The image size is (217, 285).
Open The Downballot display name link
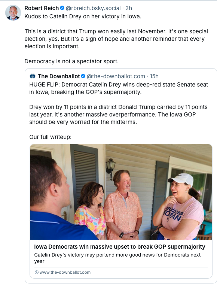pos(59,76)
